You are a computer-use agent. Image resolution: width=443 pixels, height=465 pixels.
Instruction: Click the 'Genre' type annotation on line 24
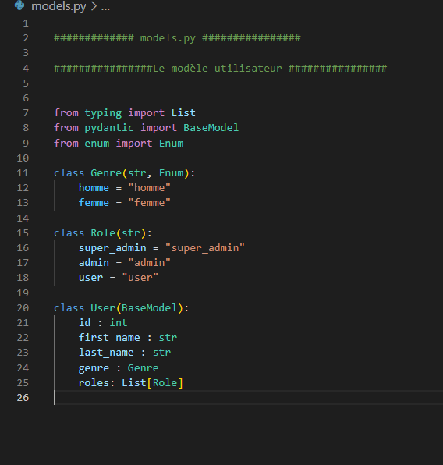tap(144, 368)
